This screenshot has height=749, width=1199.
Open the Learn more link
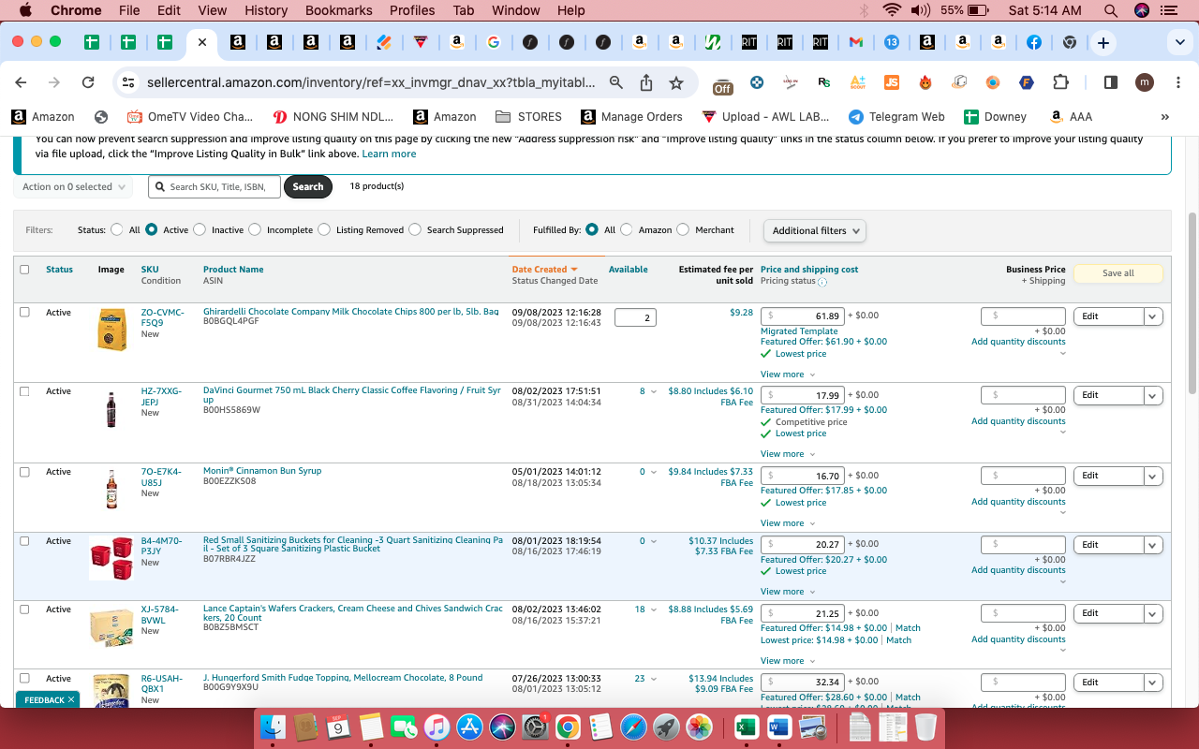(x=389, y=154)
